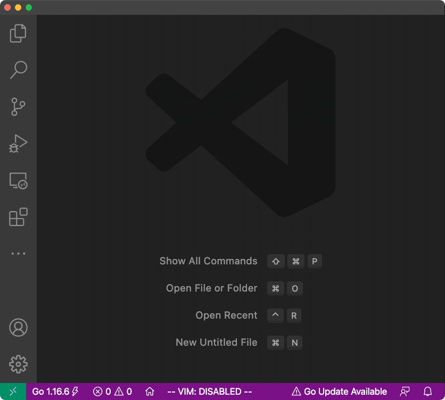Open the Manage gear menu
Viewport: 445px width, 400px height.
pyautogui.click(x=18, y=364)
